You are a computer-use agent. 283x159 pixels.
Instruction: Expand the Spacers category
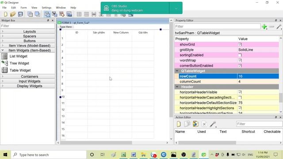pyautogui.click(x=28, y=36)
